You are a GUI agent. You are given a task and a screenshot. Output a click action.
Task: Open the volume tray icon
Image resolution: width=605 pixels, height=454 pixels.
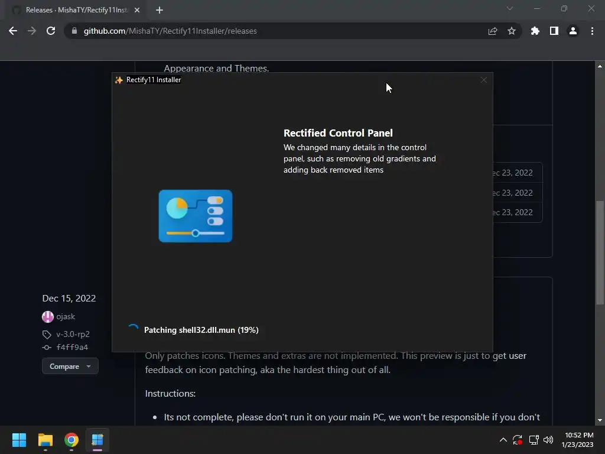[548, 440]
